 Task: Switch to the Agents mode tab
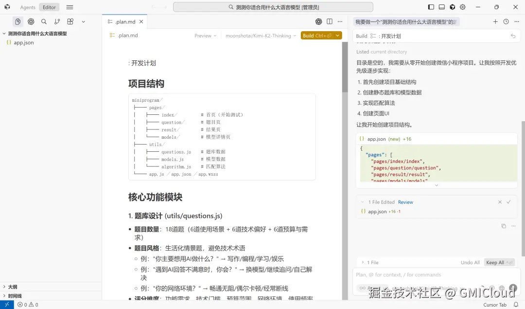(x=27, y=7)
